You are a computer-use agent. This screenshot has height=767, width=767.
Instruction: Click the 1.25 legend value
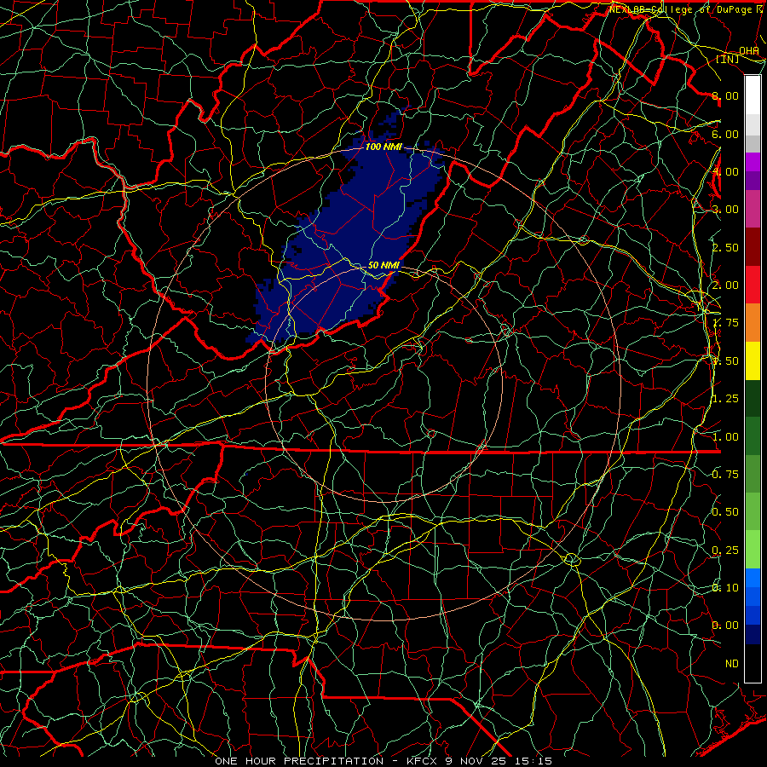726,399
